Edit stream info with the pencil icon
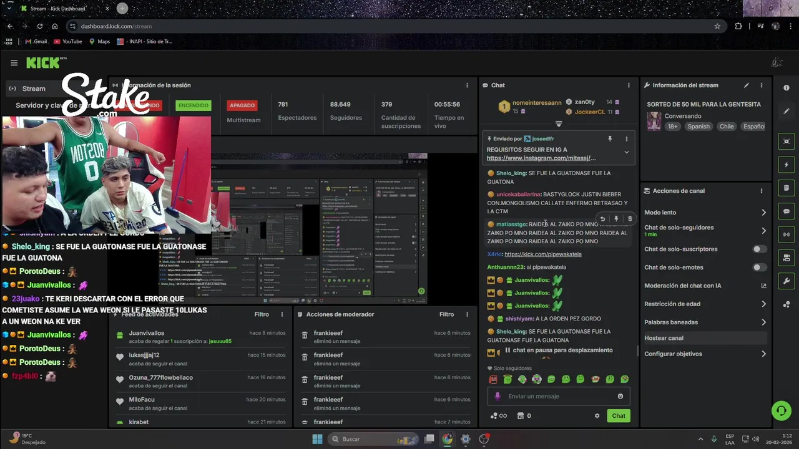The height and width of the screenshot is (449, 799). (x=747, y=85)
